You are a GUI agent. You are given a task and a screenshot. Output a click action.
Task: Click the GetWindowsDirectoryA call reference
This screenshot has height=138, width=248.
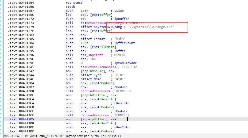[x=105, y=23]
